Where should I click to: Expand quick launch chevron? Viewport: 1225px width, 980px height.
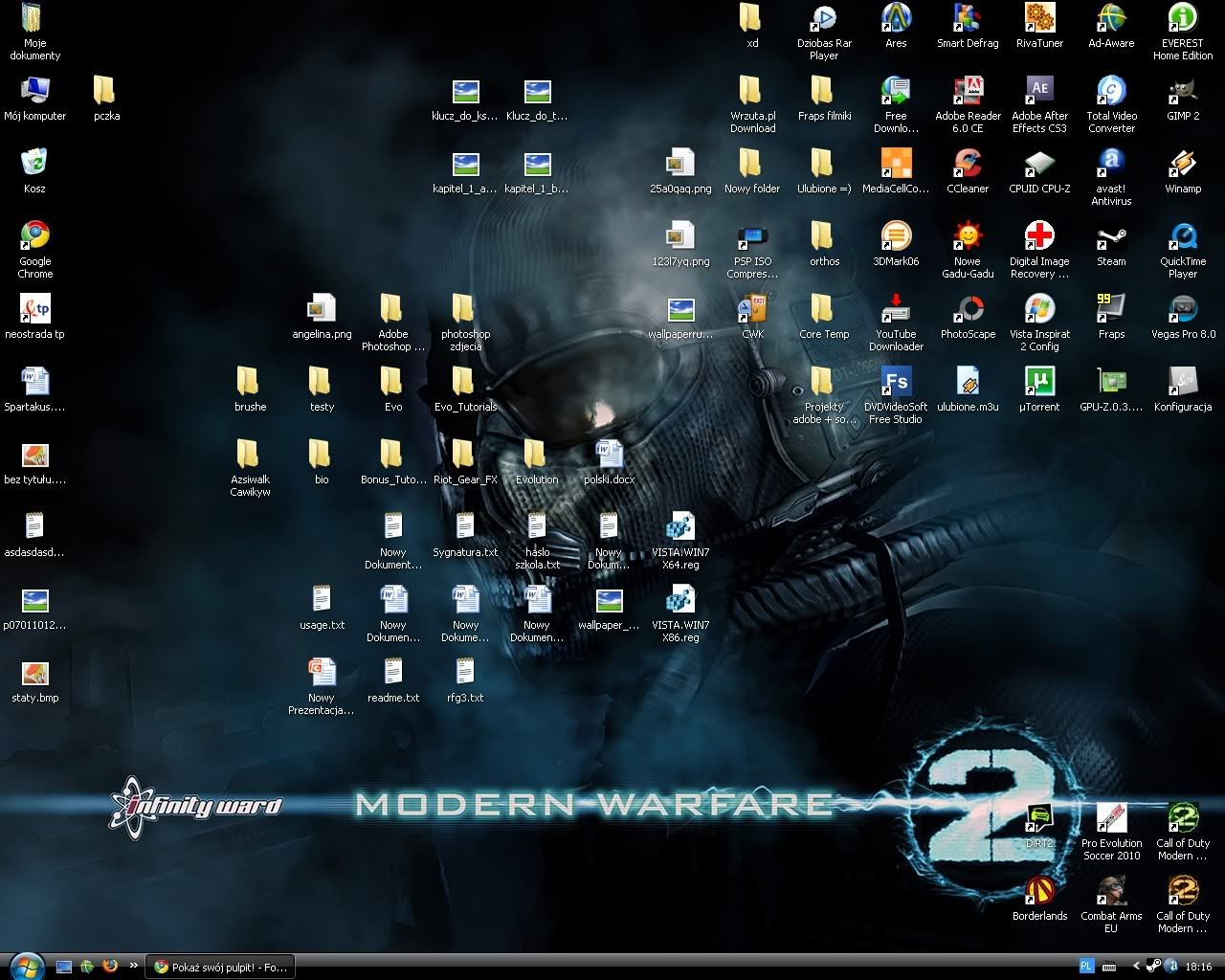[133, 967]
